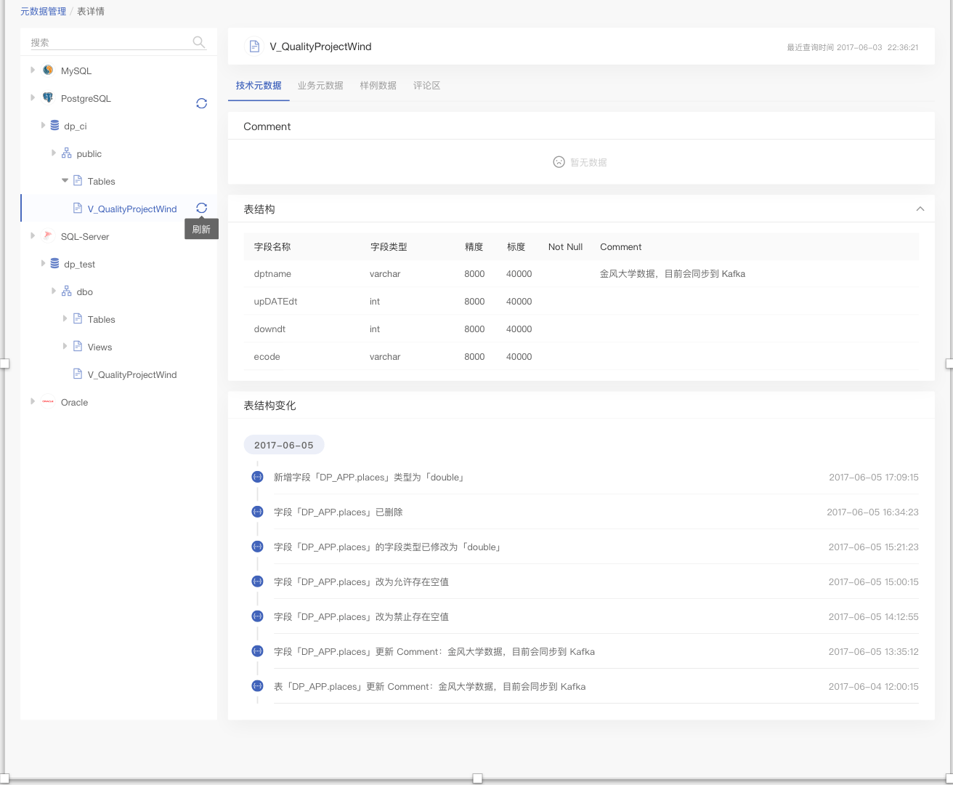Expand the Views node under dbo

pos(65,347)
